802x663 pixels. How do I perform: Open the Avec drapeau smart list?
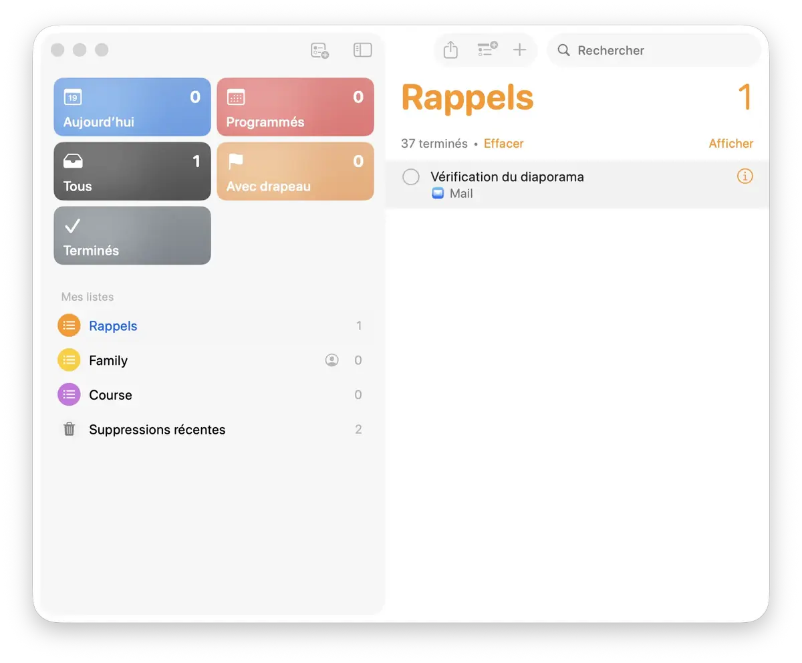pyautogui.click(x=295, y=171)
